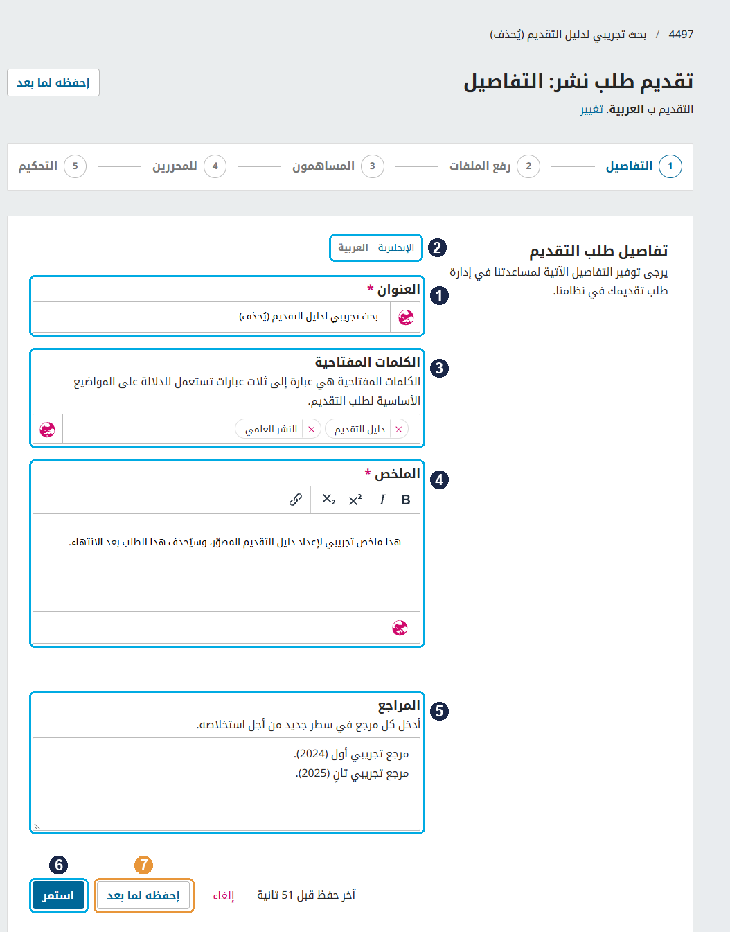Apply subscript in abstract editor

(x=329, y=500)
